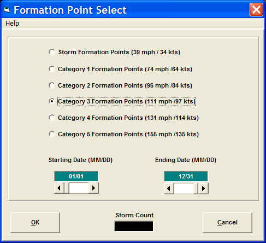The image size is (266, 243).
Task: Select Category 4 Formation Points radio
Action: (52, 118)
